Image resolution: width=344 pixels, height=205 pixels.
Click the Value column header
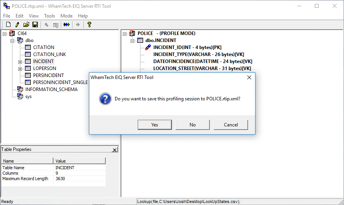pyautogui.click(x=80, y=161)
